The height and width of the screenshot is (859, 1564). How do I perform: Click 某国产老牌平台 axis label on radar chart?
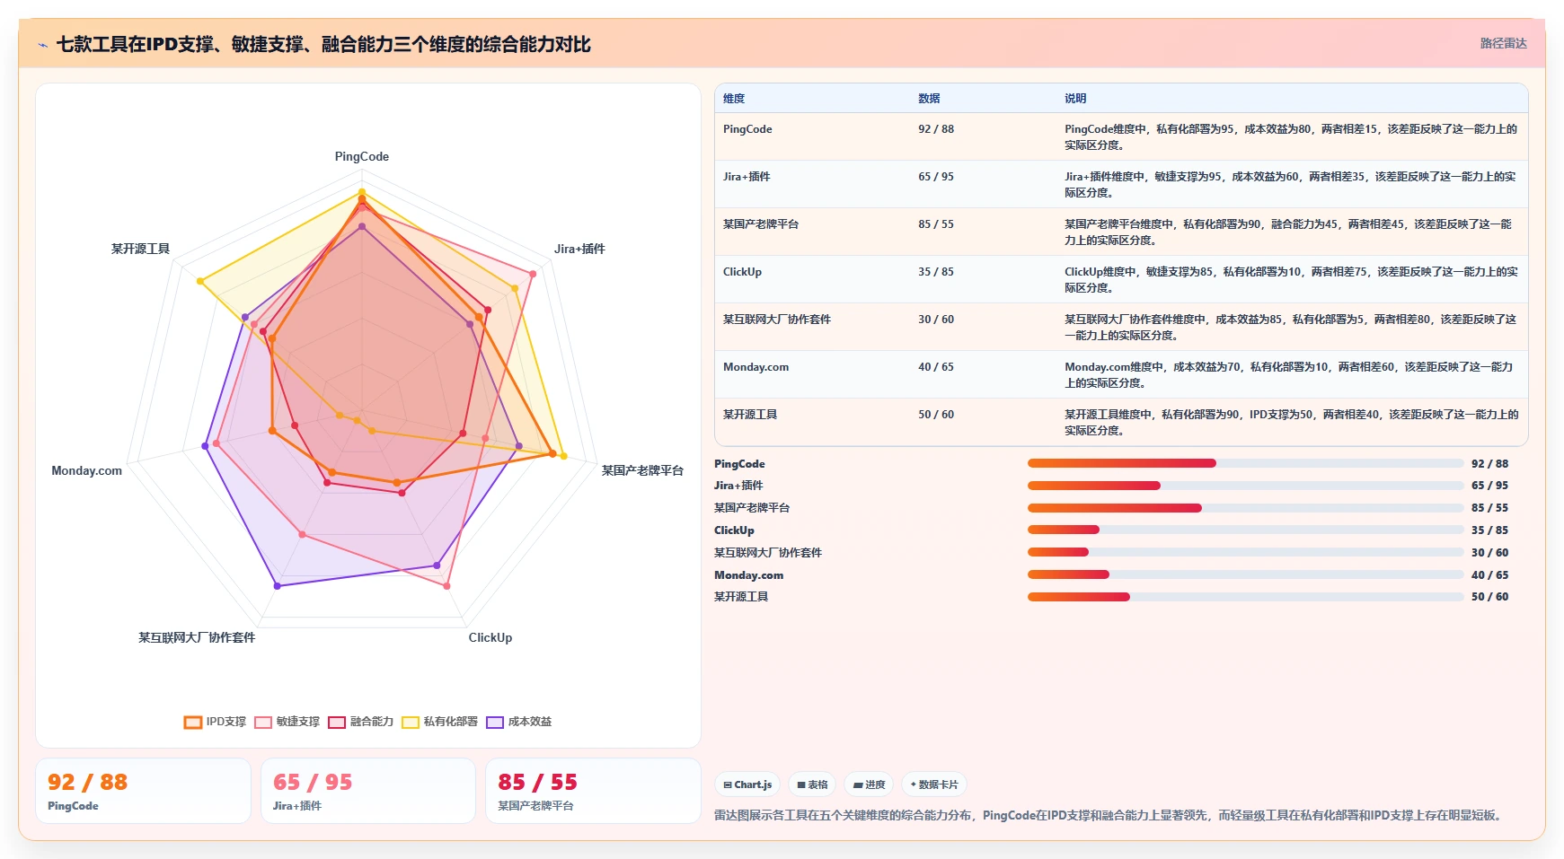(642, 470)
